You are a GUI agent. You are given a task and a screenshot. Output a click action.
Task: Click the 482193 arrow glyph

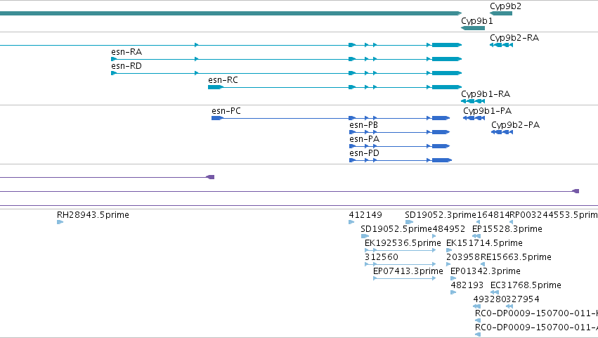click(453, 292)
